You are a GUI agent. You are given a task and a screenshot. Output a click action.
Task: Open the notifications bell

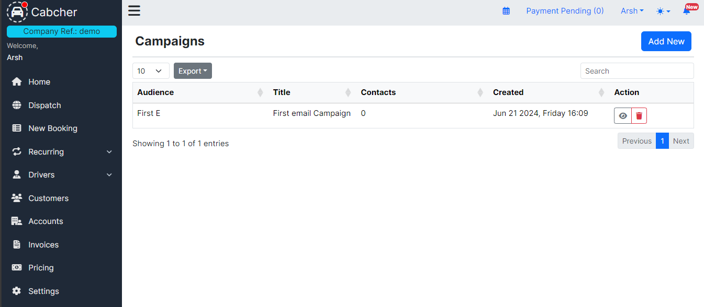tap(687, 11)
